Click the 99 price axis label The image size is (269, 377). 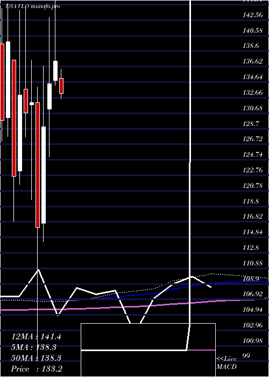point(246,356)
